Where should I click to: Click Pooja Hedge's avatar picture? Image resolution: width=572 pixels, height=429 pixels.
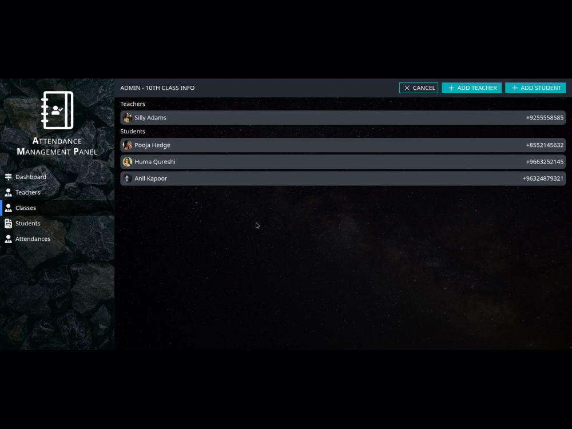[128, 145]
